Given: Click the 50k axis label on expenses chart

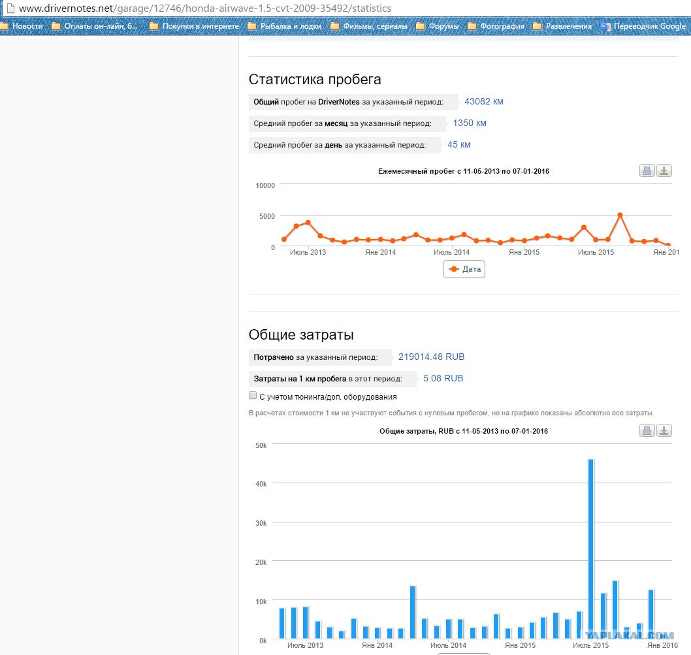Looking at the screenshot, I should coord(261,445).
